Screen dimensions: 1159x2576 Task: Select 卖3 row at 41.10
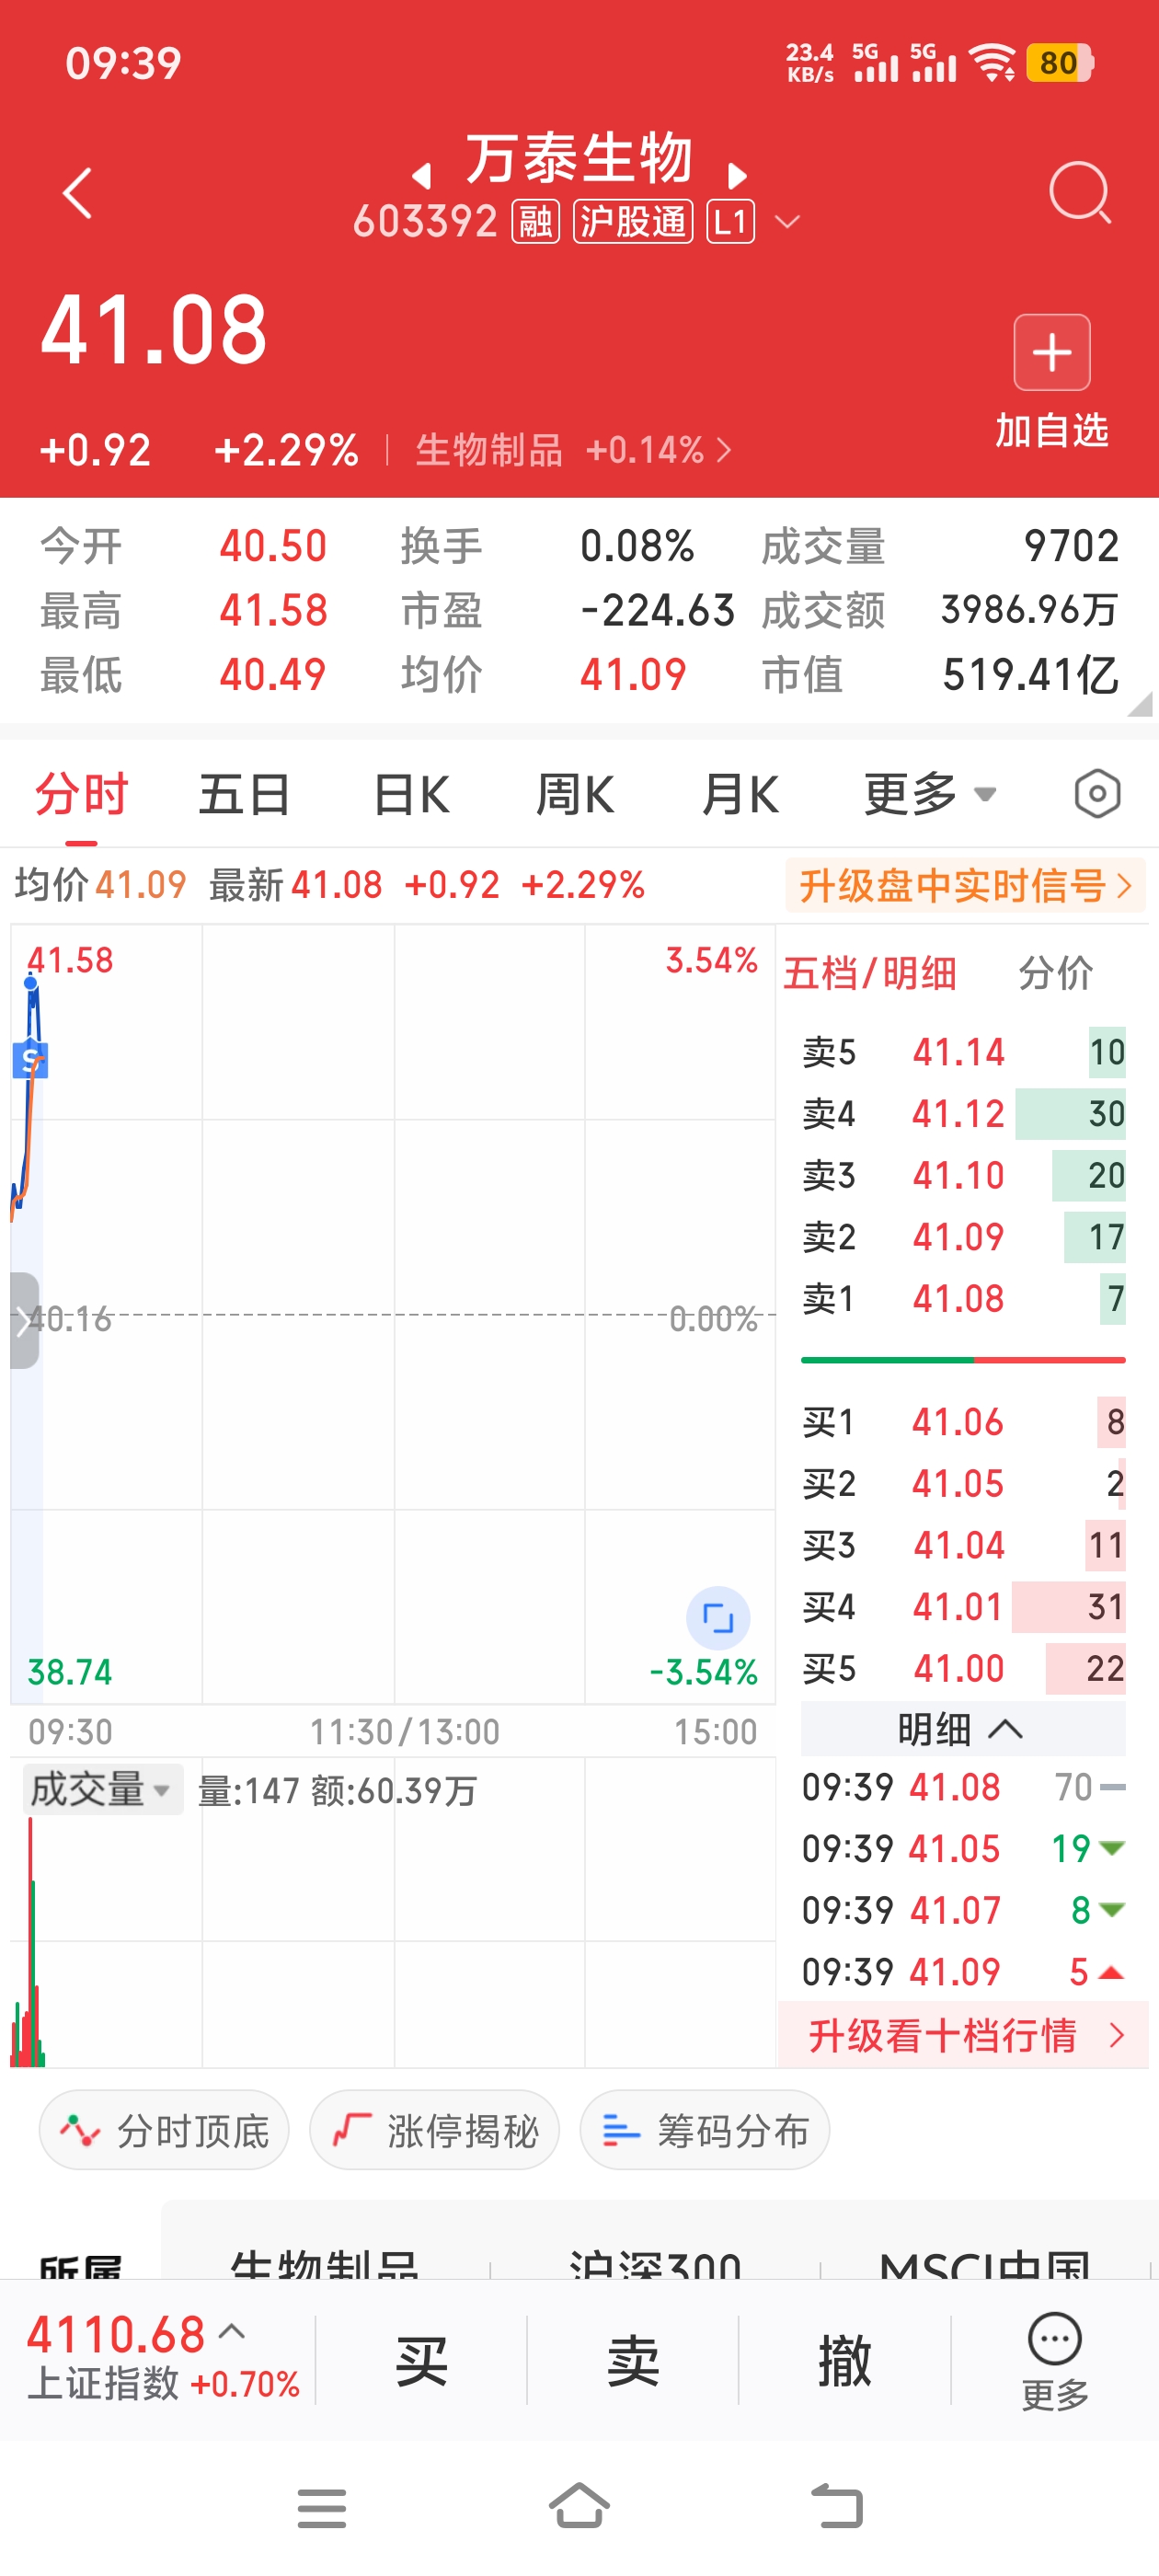tap(963, 1175)
